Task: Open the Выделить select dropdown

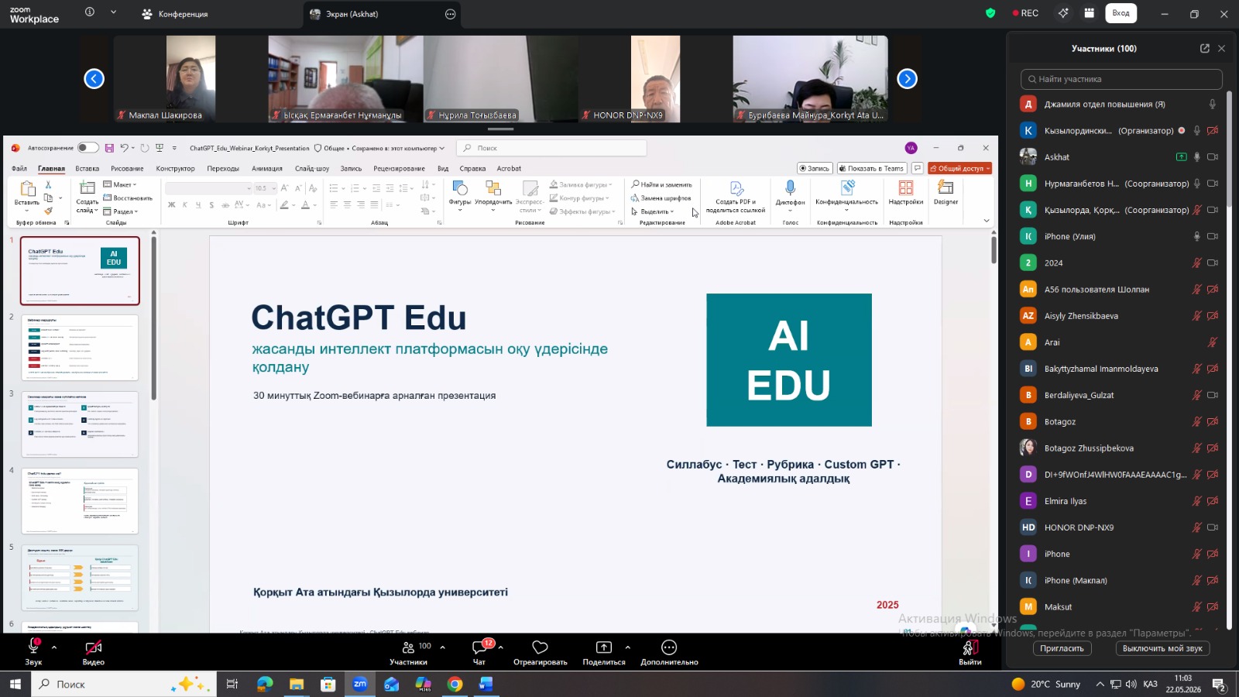Action: [x=653, y=211]
